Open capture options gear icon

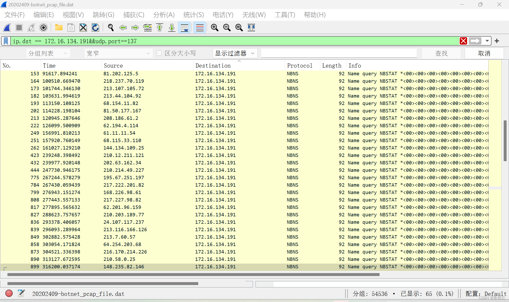(43, 28)
